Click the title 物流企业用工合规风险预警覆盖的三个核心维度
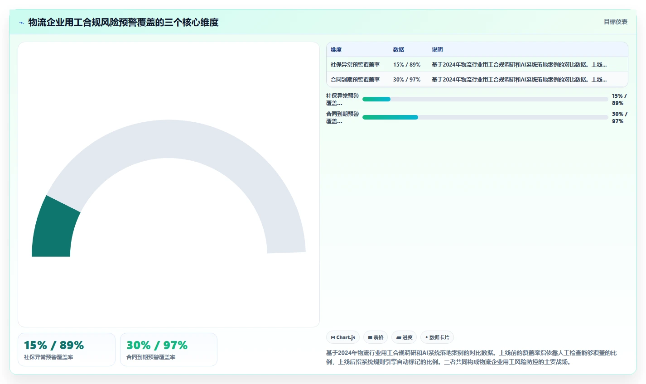 tap(123, 22)
